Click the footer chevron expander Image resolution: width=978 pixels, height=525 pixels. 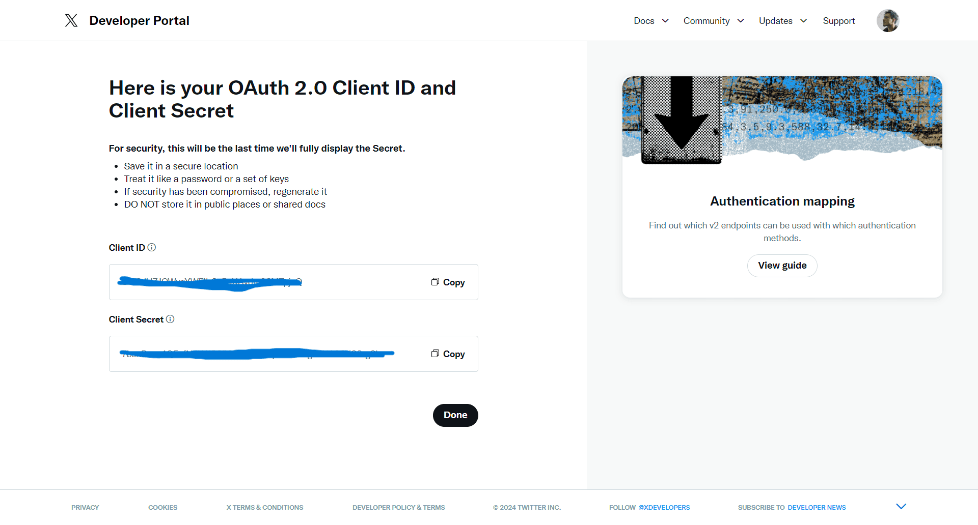coord(901,506)
